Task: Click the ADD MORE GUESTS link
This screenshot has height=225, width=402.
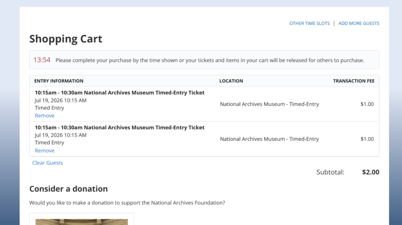Action: 359,23
